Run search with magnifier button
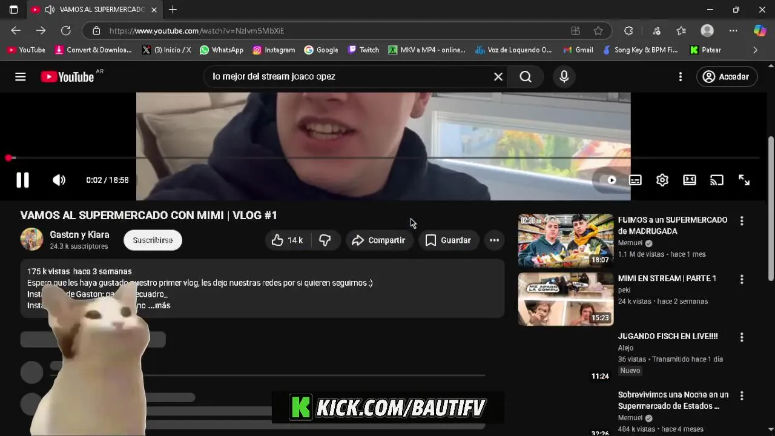 click(x=526, y=77)
